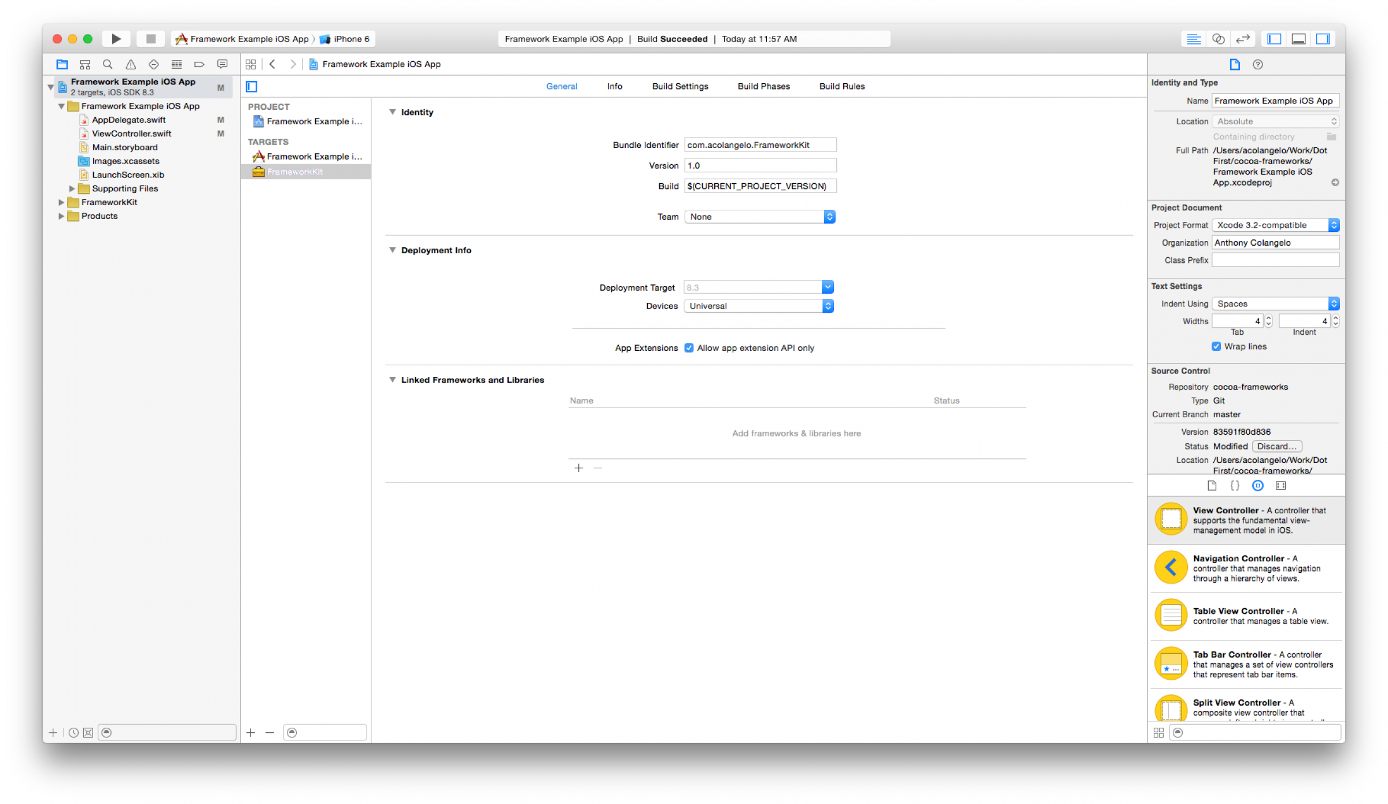Open the Report navigator speech-bubble icon
Viewport: 1388px width, 804px height.
222,64
